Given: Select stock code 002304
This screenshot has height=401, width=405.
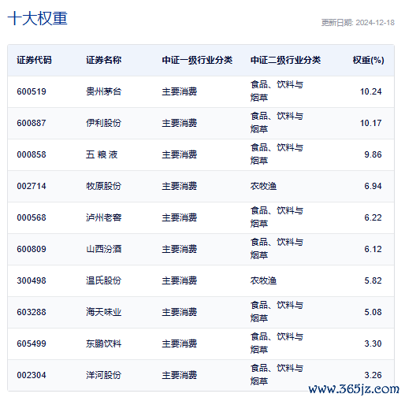Looking at the screenshot, I should [x=32, y=375].
